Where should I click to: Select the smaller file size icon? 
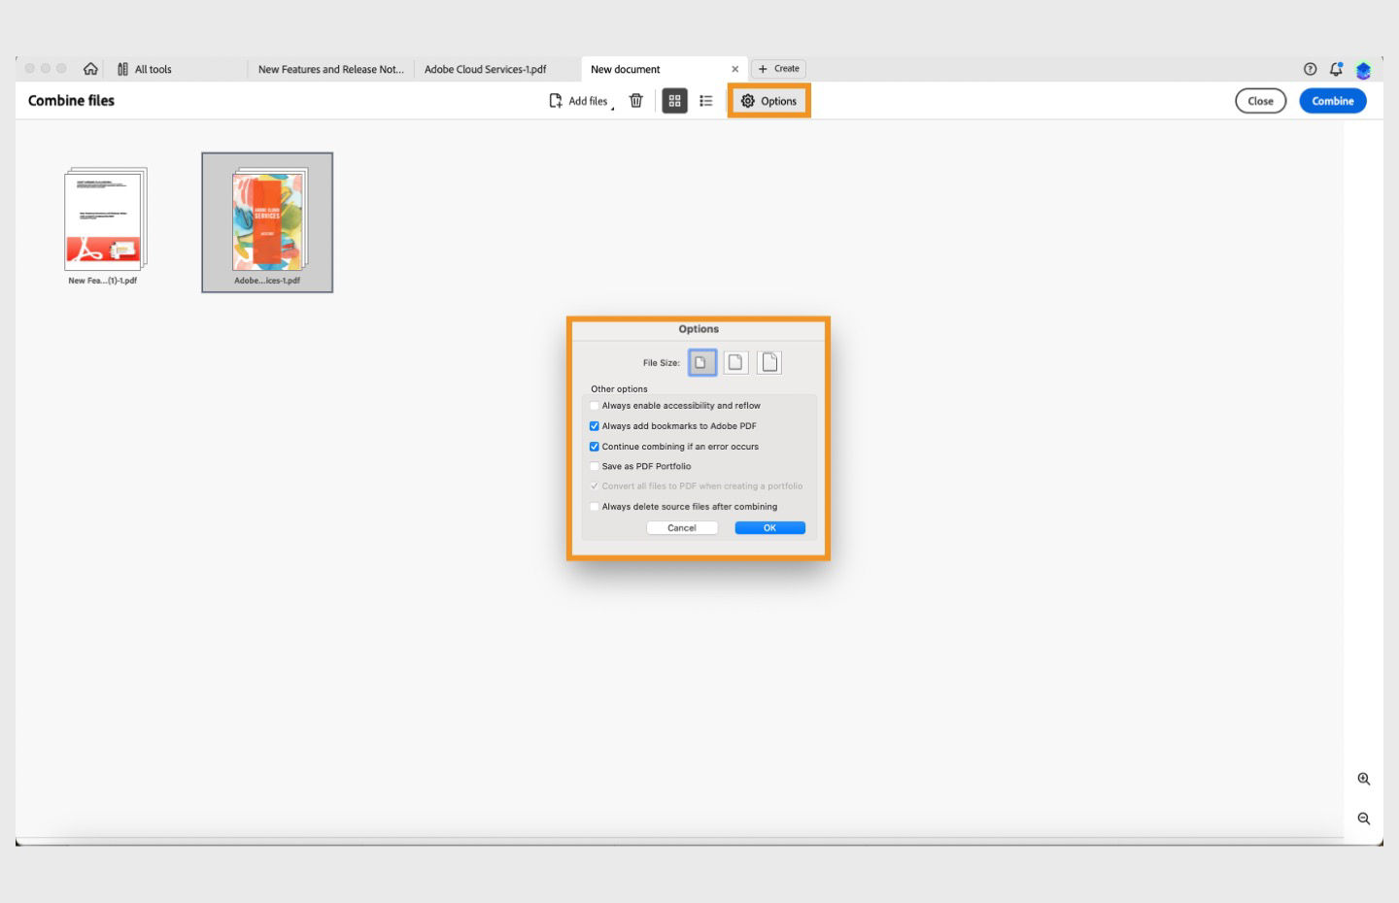[x=701, y=362]
